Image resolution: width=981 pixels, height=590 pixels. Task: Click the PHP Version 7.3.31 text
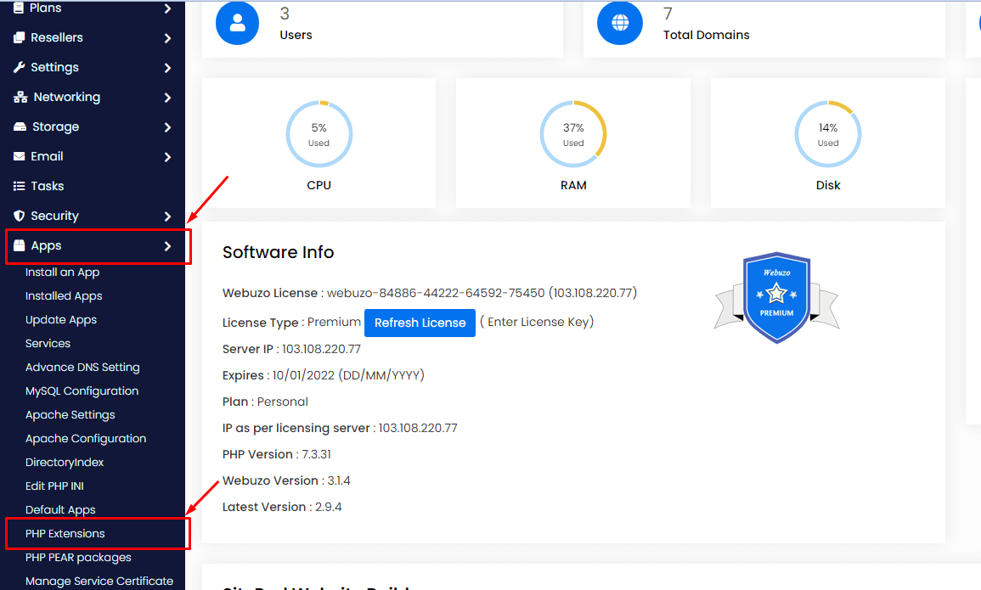coord(277,454)
